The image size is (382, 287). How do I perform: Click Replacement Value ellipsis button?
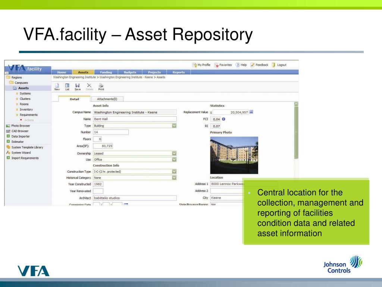(x=251, y=112)
